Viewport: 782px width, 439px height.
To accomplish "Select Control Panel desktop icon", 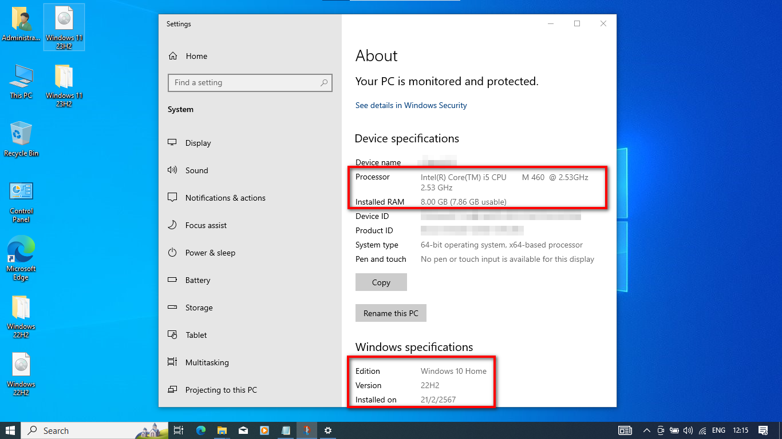I will 21,202.
